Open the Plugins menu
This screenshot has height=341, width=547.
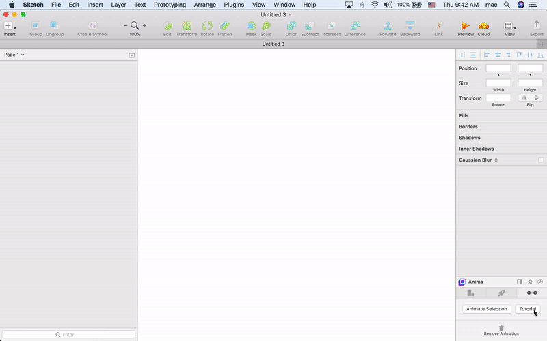(x=234, y=5)
